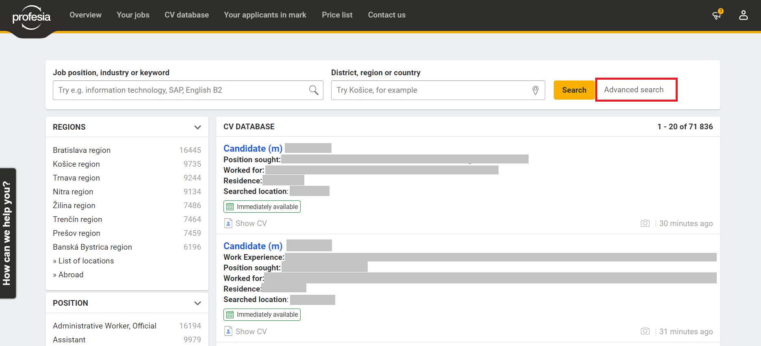Click the CV document icon beside the first candidate's Show CV

(228, 223)
